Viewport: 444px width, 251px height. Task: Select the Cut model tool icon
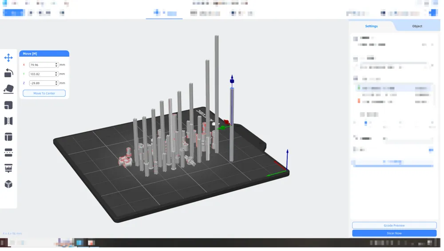8,154
